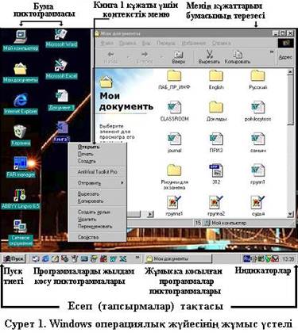Choose Переименовать in the context menu
The width and height of the screenshot is (298, 333).
tap(97, 226)
